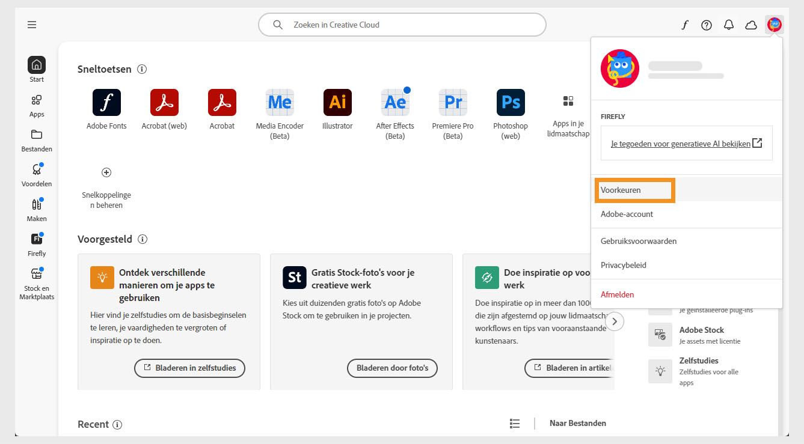
Task: Open Gebruiksvoorwaarden from the menu
Action: [x=687, y=241]
